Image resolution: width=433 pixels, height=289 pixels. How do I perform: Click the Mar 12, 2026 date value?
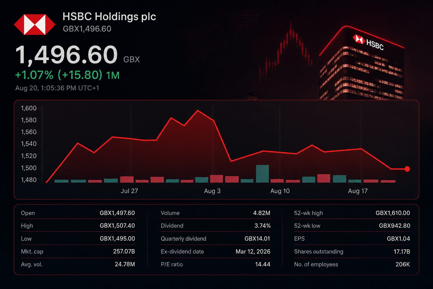(253, 251)
